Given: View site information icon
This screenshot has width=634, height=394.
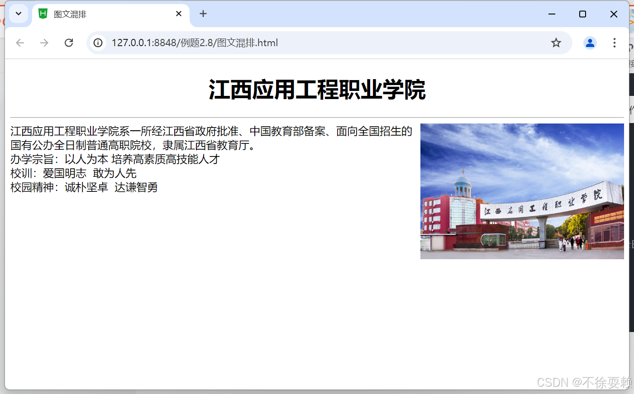Looking at the screenshot, I should (98, 43).
